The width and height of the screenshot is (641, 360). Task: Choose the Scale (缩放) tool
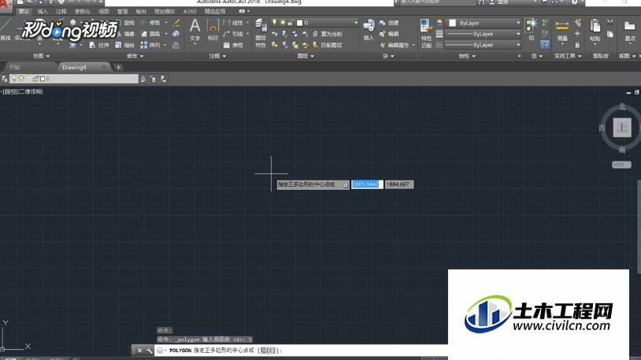click(124, 45)
